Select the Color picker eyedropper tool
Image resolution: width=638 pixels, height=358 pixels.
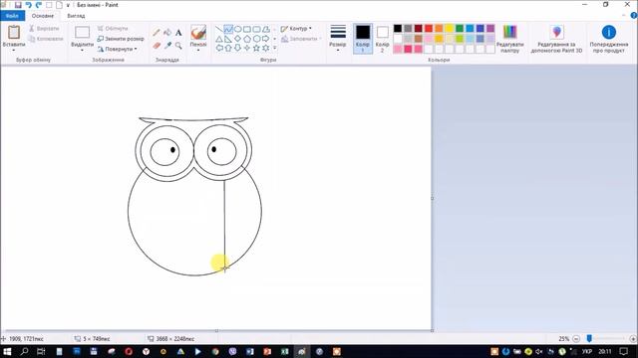click(167, 46)
